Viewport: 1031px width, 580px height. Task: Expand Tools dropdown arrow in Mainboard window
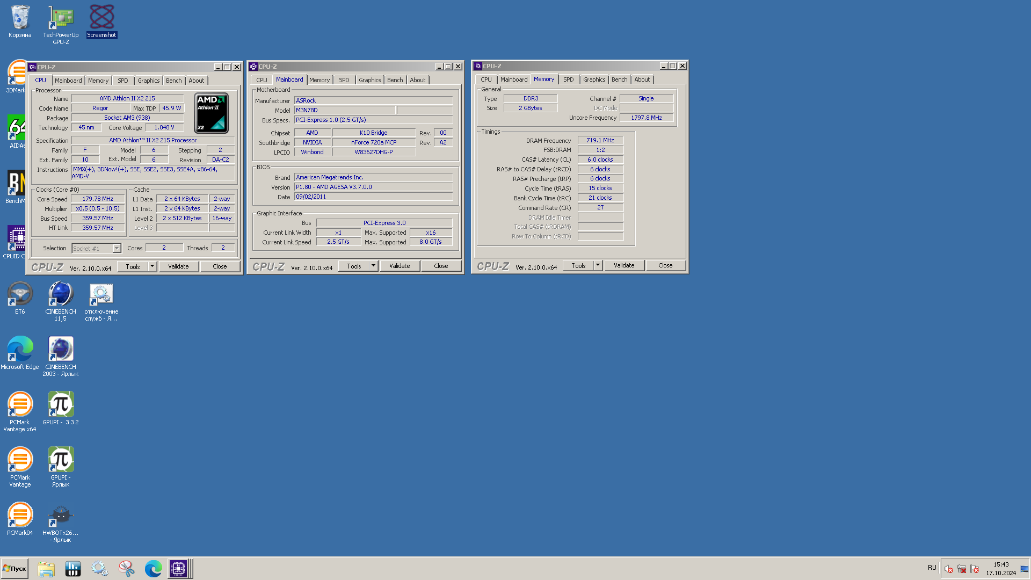click(x=374, y=266)
